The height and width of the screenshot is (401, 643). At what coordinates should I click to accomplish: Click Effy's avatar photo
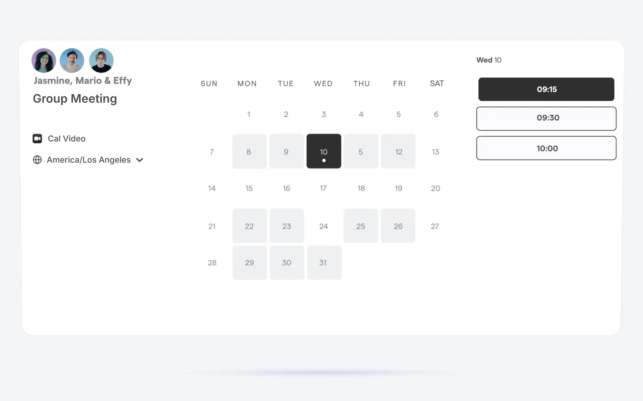click(x=101, y=61)
